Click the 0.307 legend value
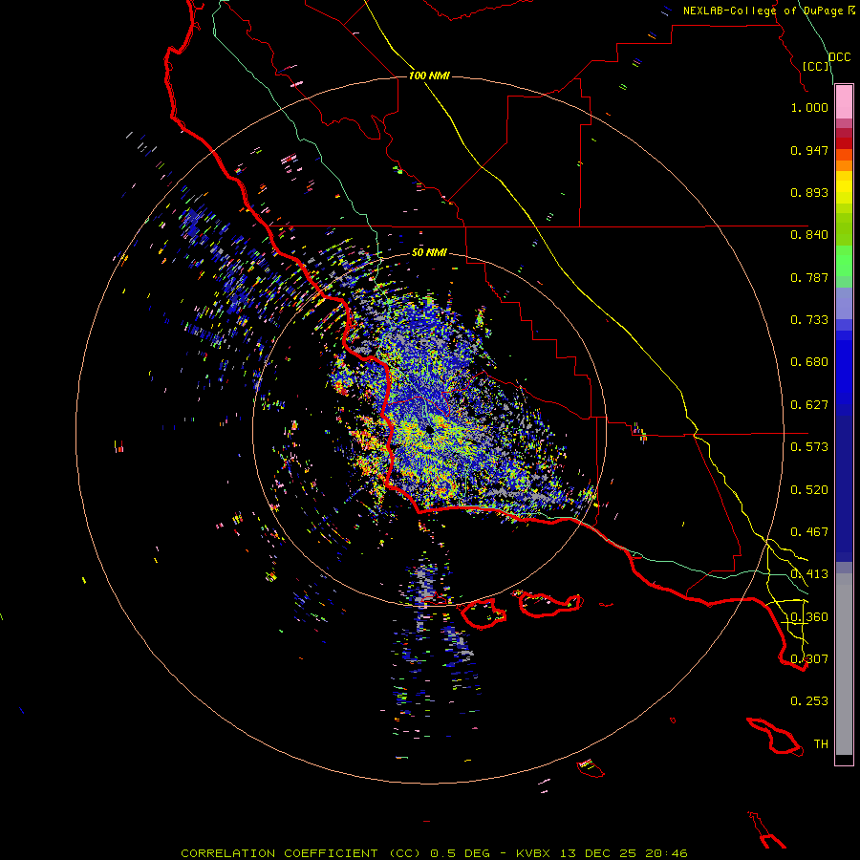Viewport: 860px width, 860px height. click(x=809, y=659)
